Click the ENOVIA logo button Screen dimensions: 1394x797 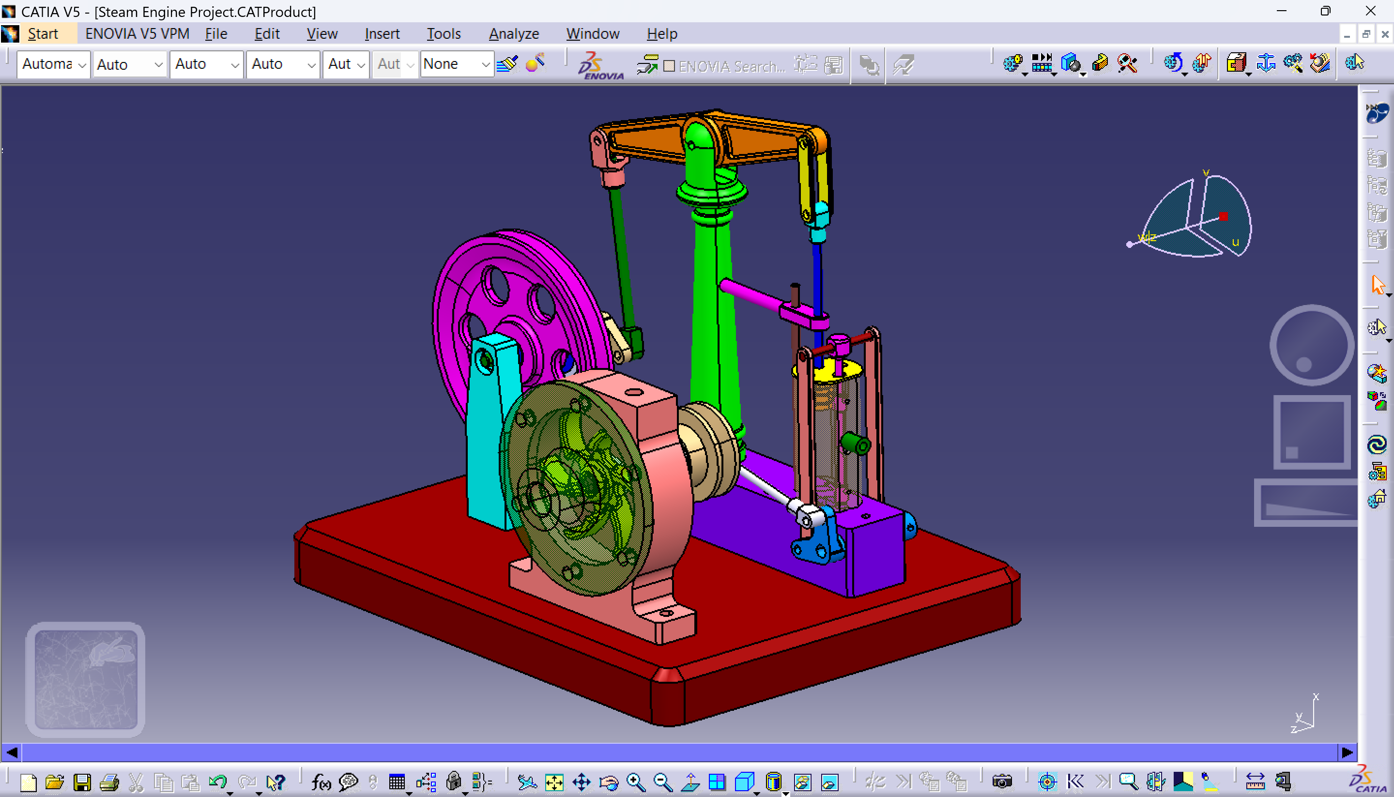[x=600, y=66]
